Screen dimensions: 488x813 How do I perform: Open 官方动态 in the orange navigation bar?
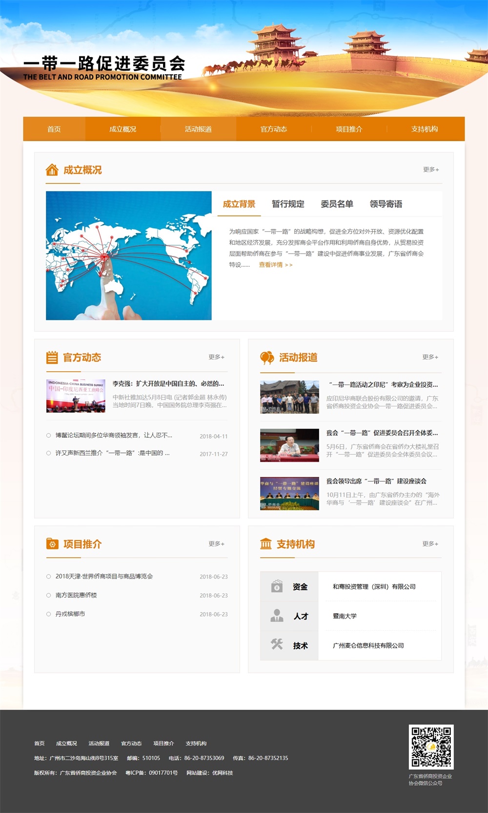tap(274, 129)
